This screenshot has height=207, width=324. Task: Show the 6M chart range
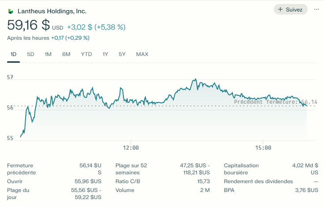coord(66,54)
